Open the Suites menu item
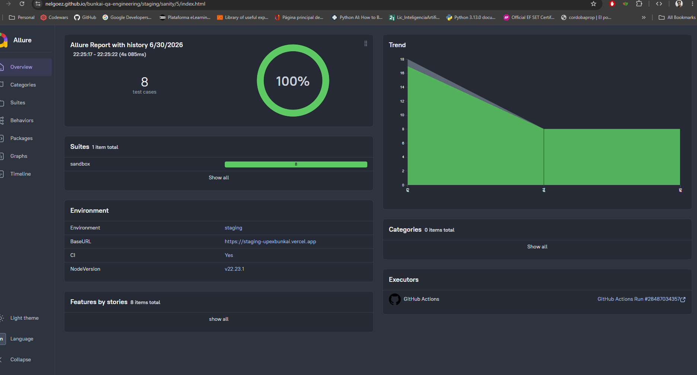 click(x=18, y=103)
